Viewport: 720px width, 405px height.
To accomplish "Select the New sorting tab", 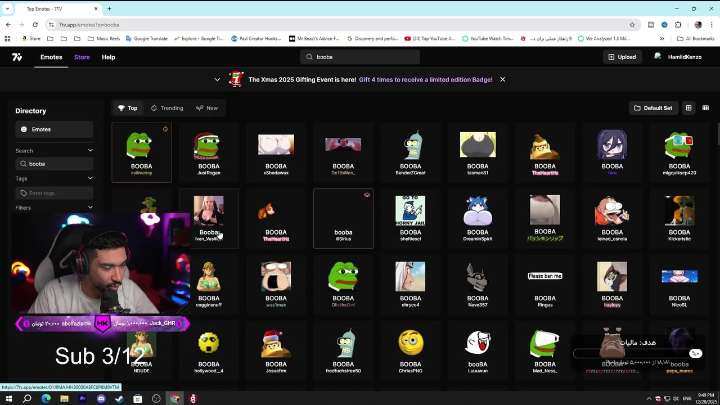I will (207, 108).
